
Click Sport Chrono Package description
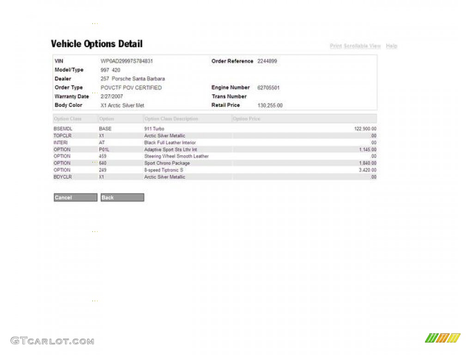(167, 163)
